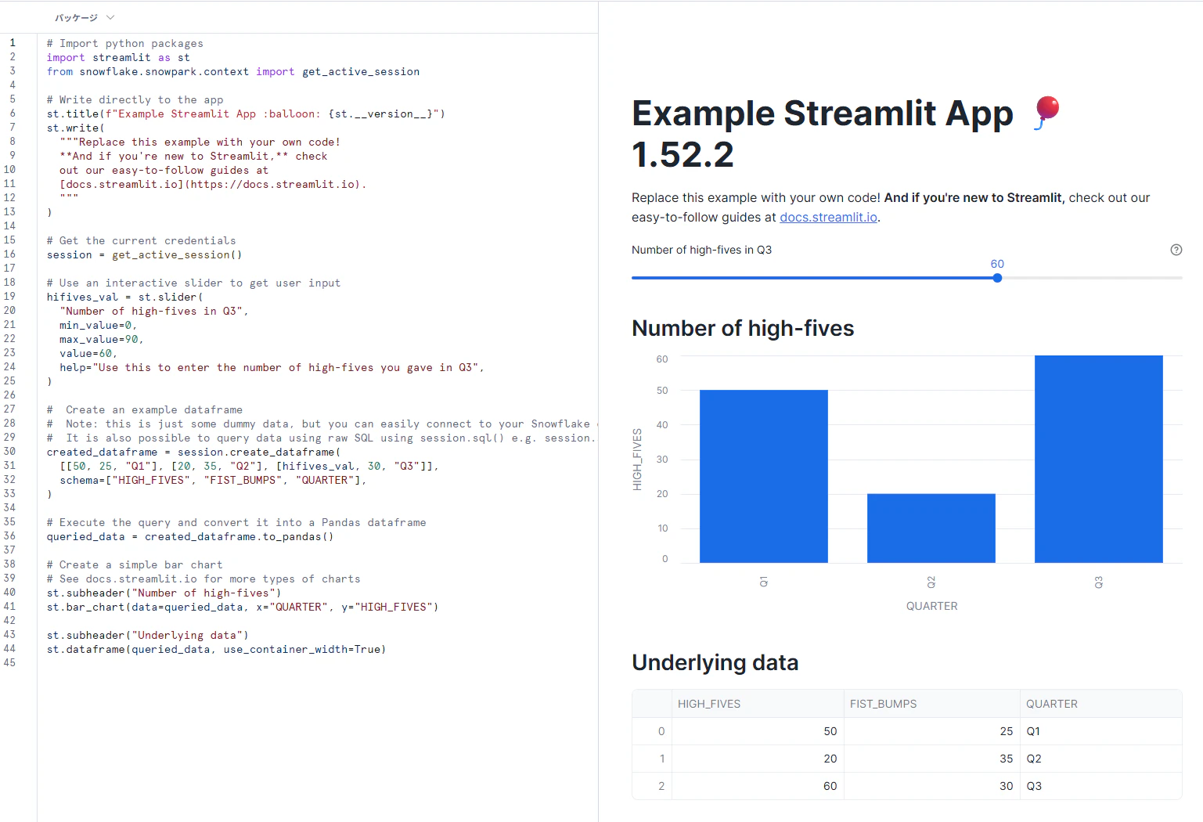Click line number 19 in the gutter
The height and width of the screenshot is (822, 1203).
coord(9,297)
